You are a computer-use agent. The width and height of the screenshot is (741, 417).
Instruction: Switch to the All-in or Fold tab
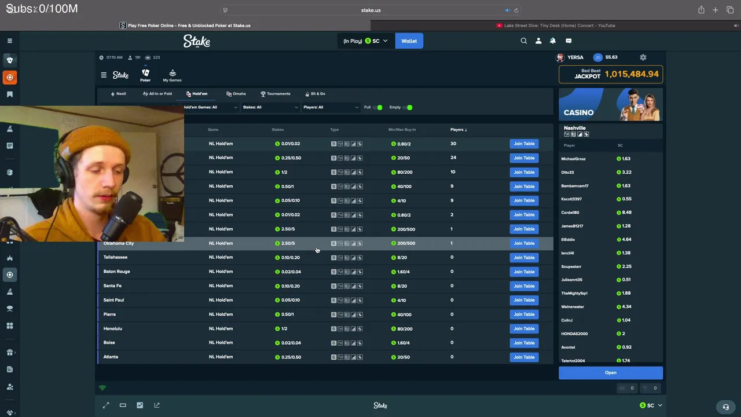pyautogui.click(x=157, y=94)
